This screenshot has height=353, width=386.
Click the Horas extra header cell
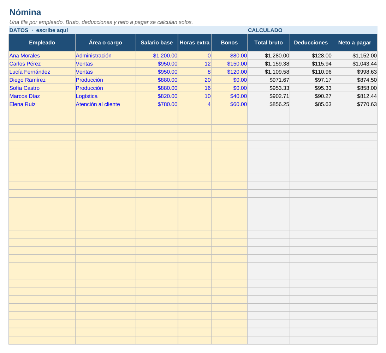195,43
